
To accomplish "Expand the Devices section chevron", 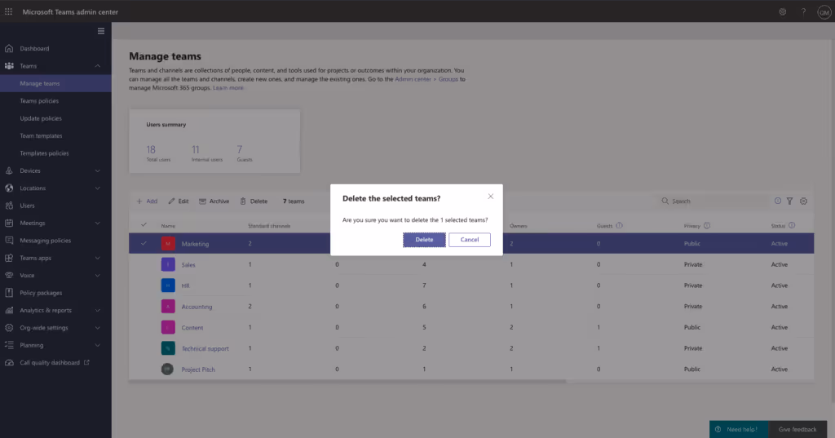I will pos(98,170).
